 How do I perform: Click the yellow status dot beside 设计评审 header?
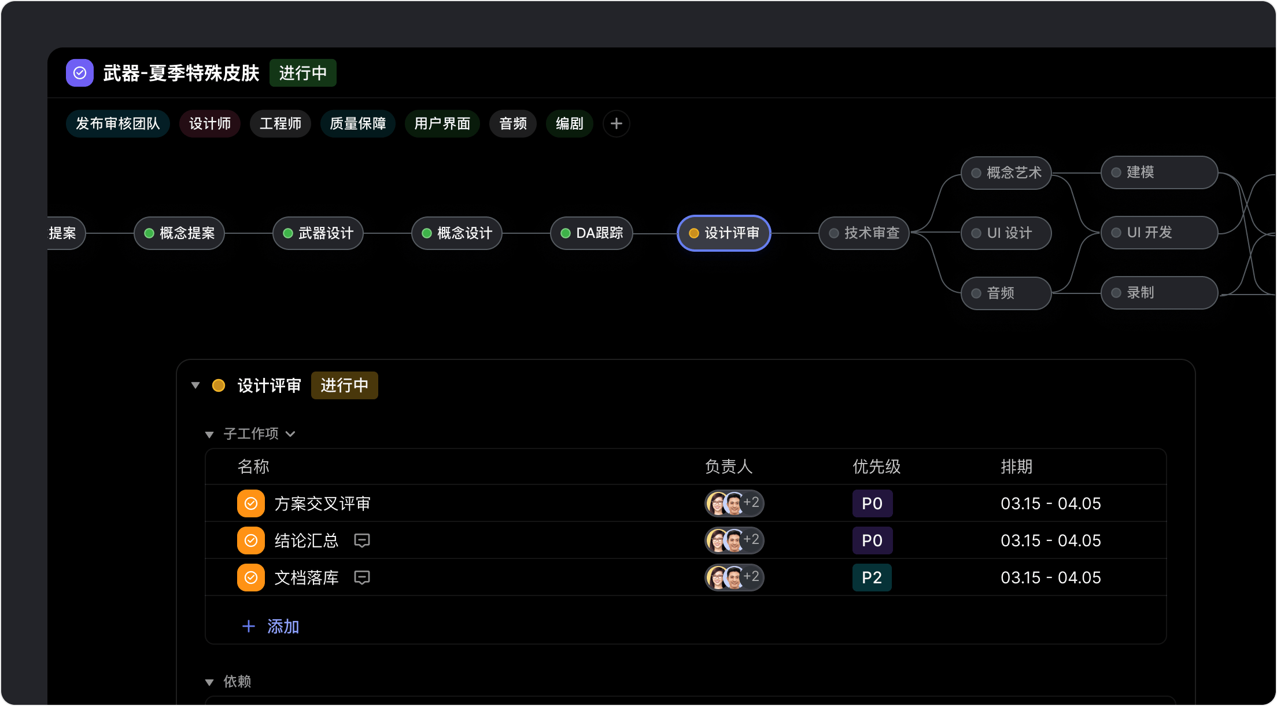(219, 385)
